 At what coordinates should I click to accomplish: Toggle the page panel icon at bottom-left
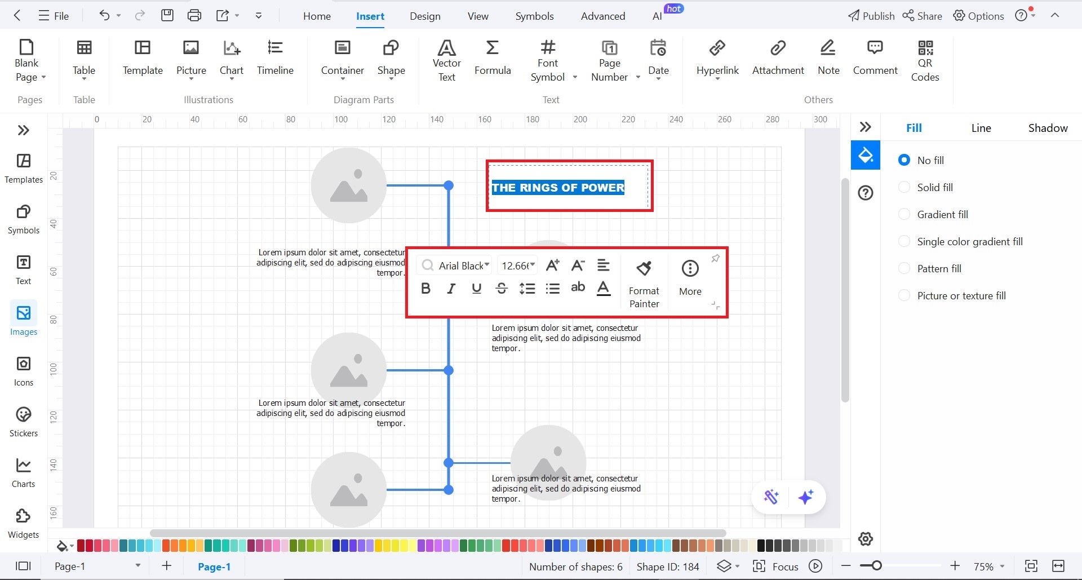(x=23, y=566)
